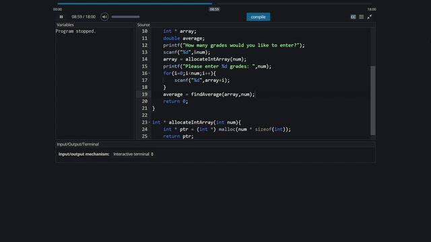Click 'How many grades' printf string
The height and width of the screenshot is (242, 431).
pyautogui.click(x=241, y=45)
